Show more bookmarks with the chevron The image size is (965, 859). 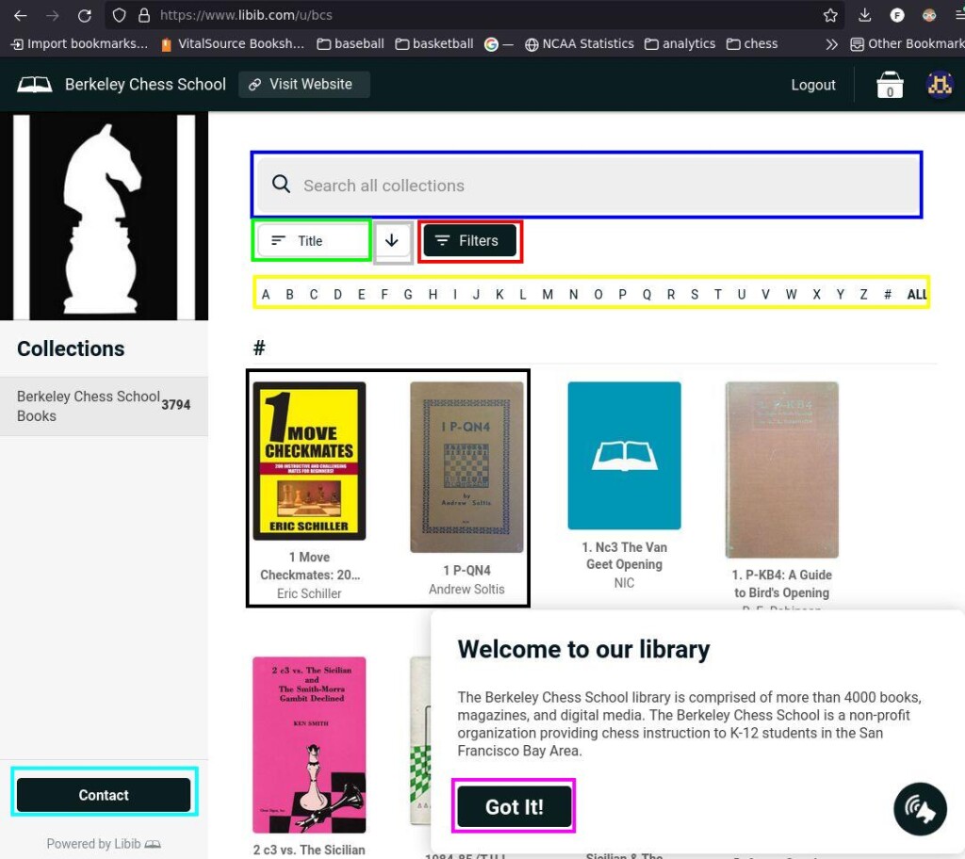pyautogui.click(x=831, y=43)
